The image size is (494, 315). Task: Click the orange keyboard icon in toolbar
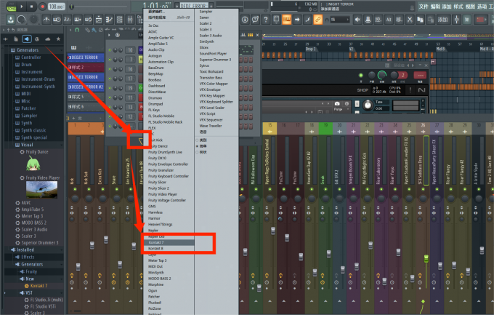pos(287,20)
